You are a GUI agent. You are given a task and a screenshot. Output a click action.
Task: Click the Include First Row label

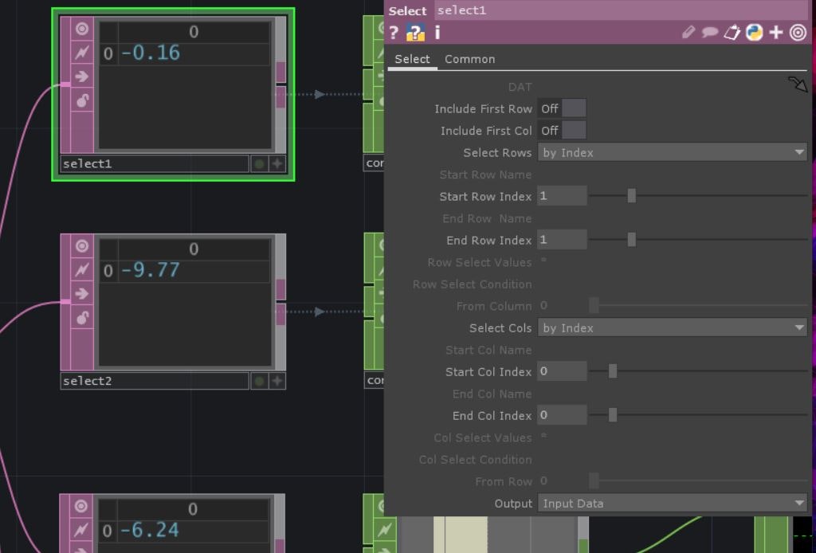click(484, 108)
